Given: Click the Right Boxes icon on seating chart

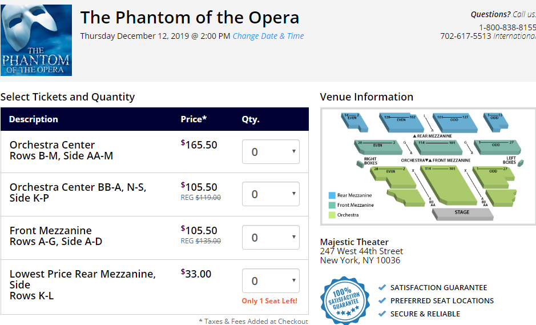Looking at the screenshot, I should (x=360, y=164).
